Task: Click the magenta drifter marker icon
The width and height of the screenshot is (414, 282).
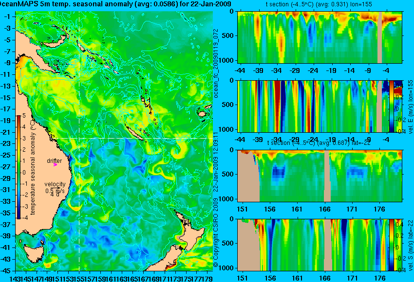Action: click(x=55, y=165)
